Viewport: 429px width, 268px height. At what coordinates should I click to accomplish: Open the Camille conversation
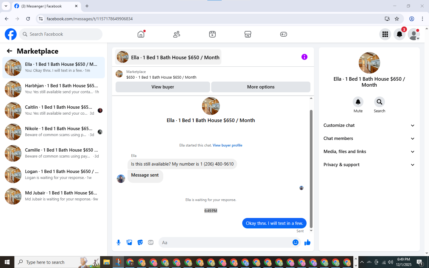54,153
